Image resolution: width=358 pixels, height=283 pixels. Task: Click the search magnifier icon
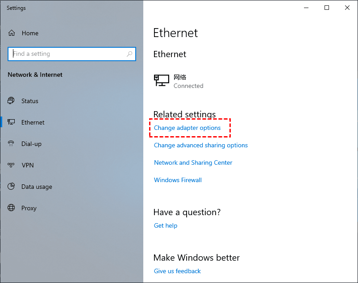tap(129, 54)
